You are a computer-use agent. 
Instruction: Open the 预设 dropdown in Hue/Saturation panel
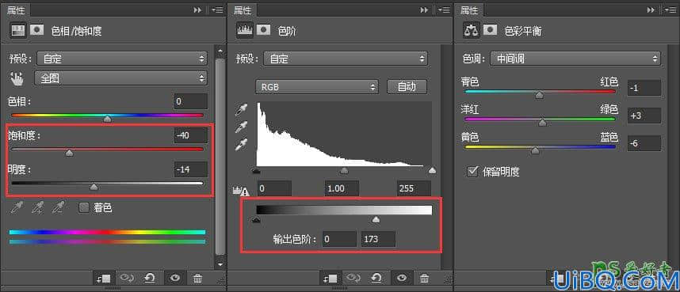122,59
